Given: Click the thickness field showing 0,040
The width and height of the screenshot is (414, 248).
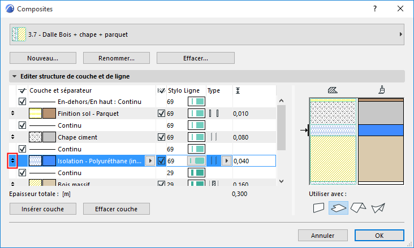Looking at the screenshot, I should tap(255, 161).
